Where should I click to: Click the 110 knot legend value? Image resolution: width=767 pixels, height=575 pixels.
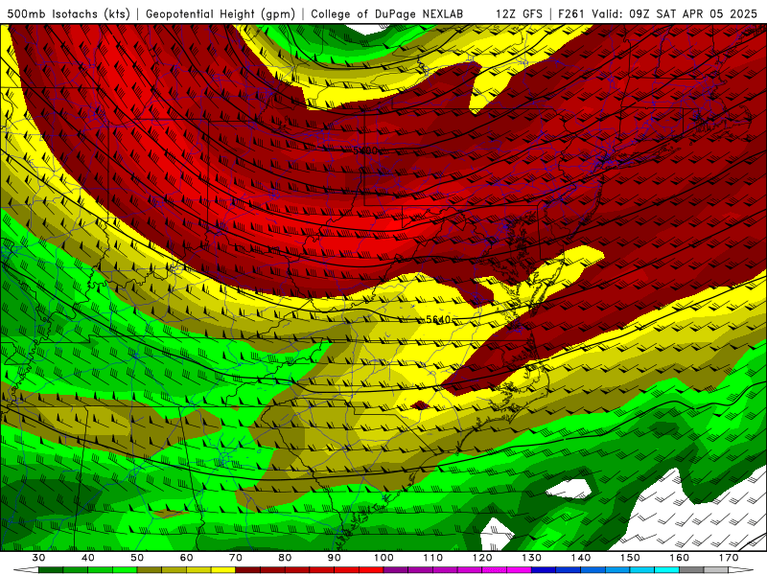pos(433,558)
